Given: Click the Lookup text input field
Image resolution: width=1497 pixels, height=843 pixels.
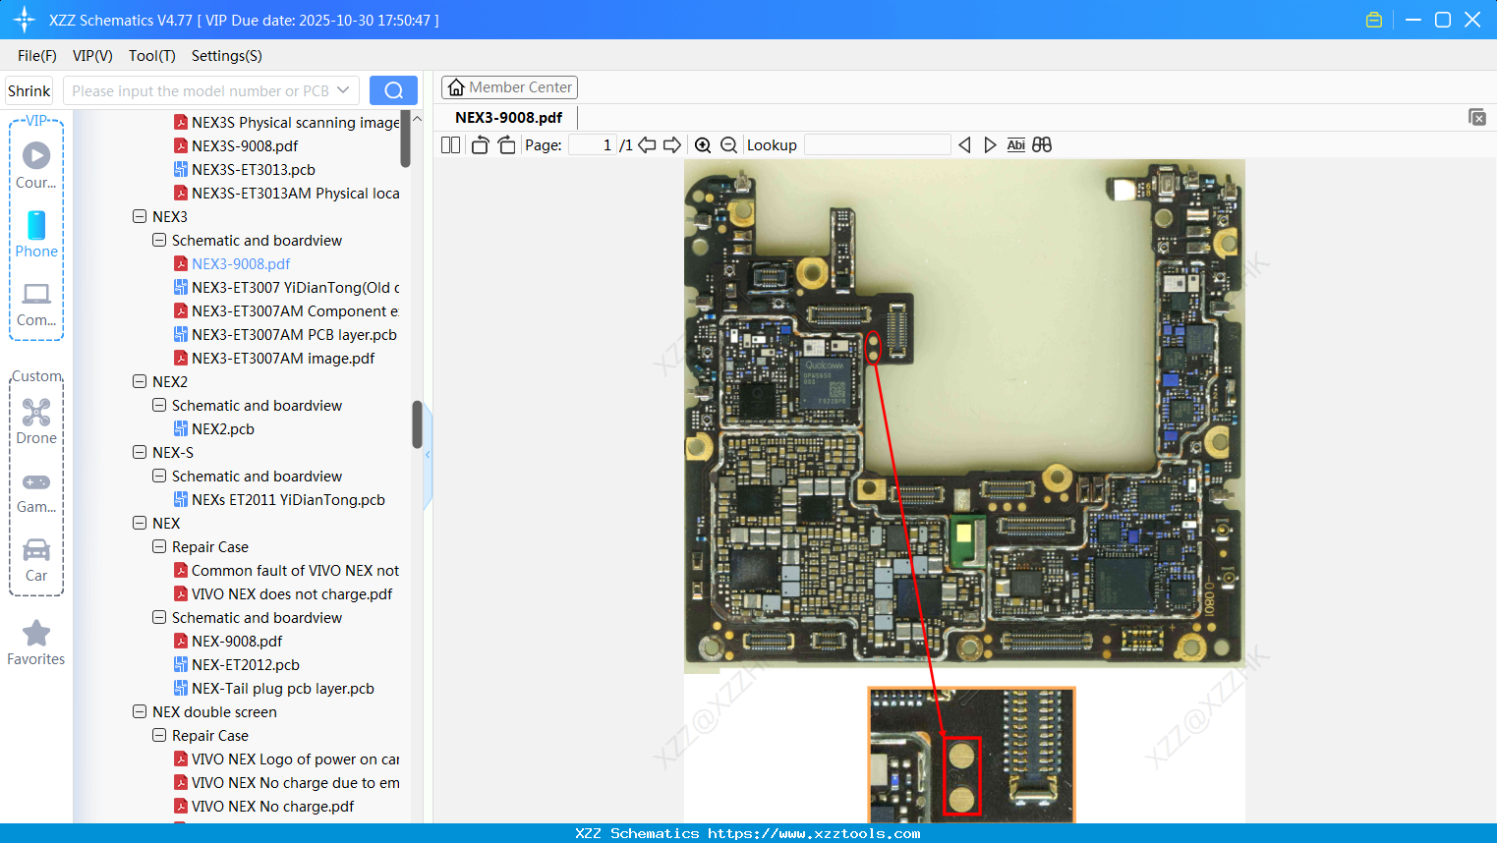Looking at the screenshot, I should point(877,145).
